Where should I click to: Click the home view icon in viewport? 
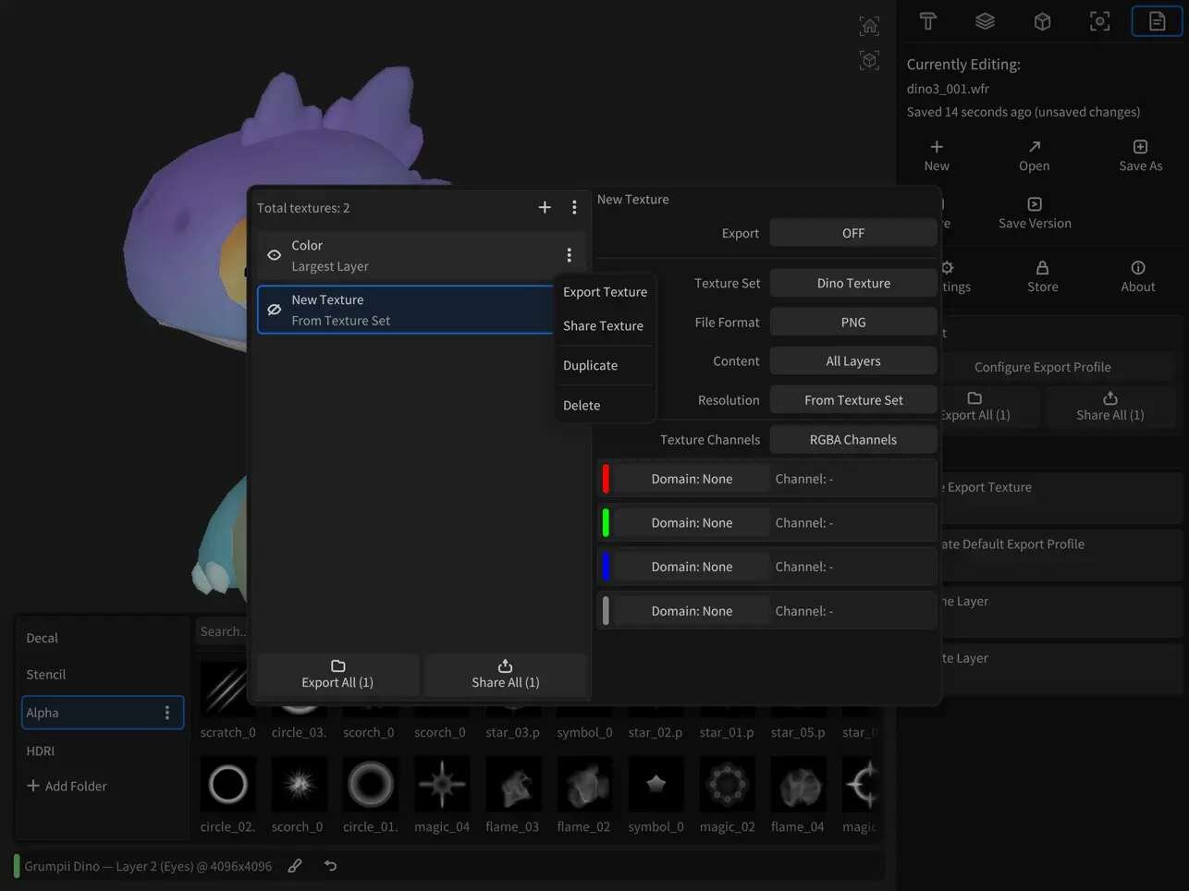[869, 26]
